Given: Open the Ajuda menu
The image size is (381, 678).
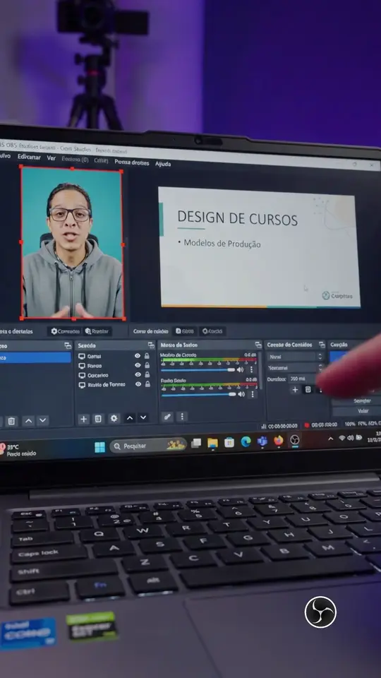Looking at the screenshot, I should point(163,164).
